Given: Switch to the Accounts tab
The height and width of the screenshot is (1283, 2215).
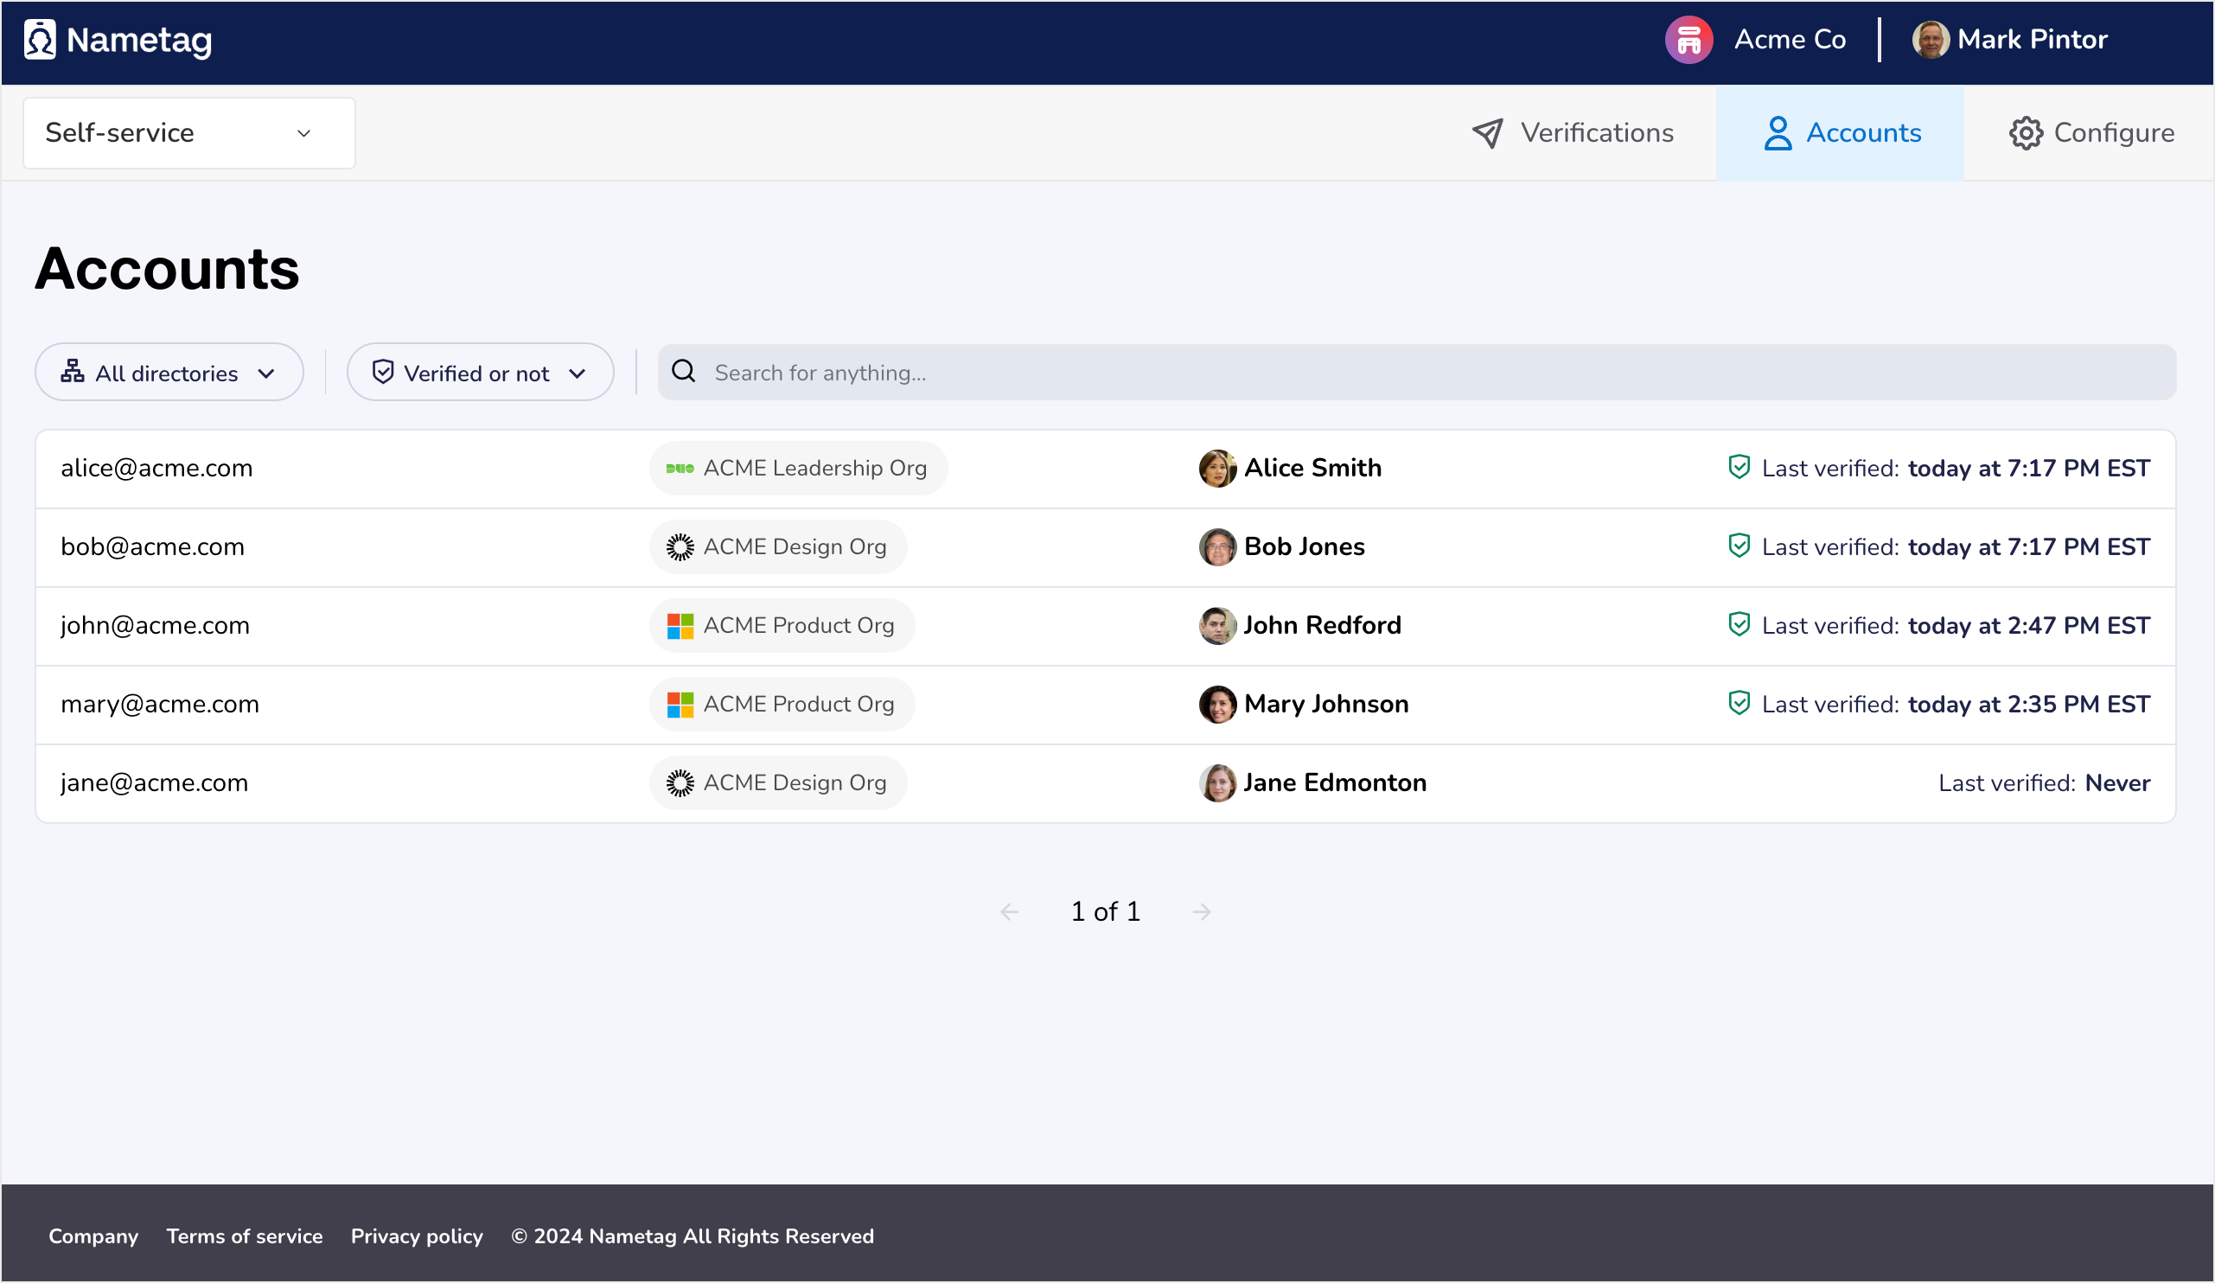Looking at the screenshot, I should [x=1840, y=133].
